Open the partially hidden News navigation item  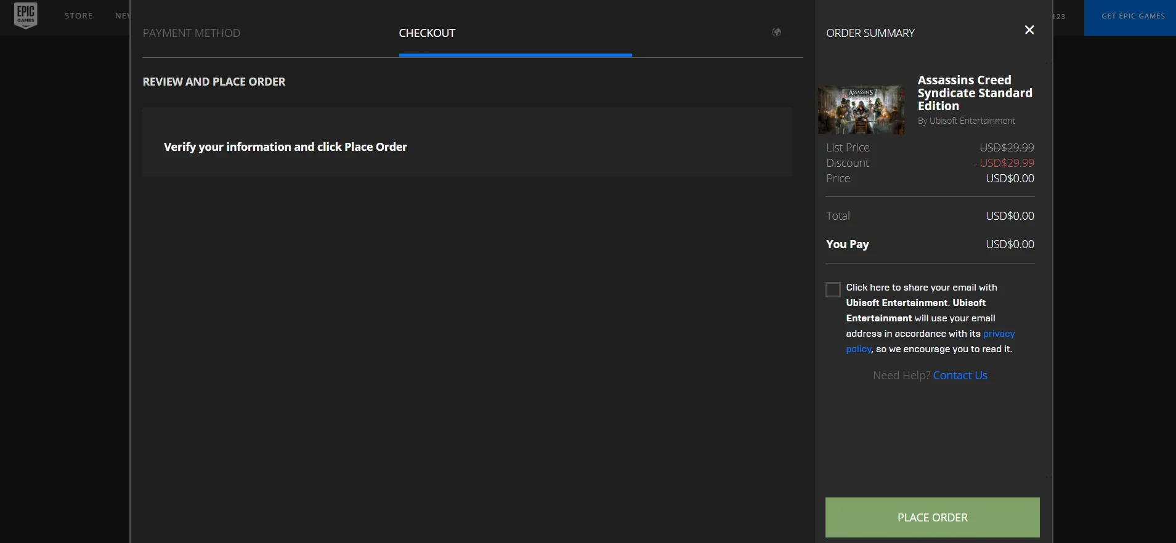123,16
